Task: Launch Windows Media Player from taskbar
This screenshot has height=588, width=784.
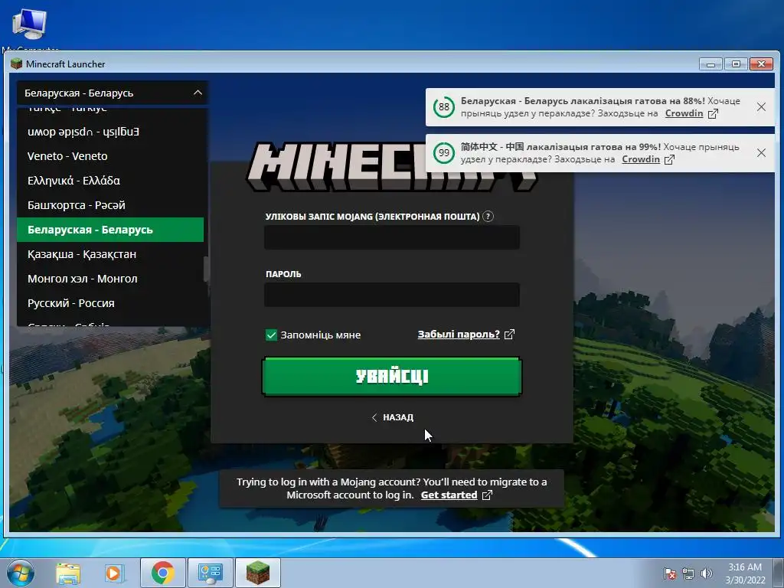Action: [114, 573]
